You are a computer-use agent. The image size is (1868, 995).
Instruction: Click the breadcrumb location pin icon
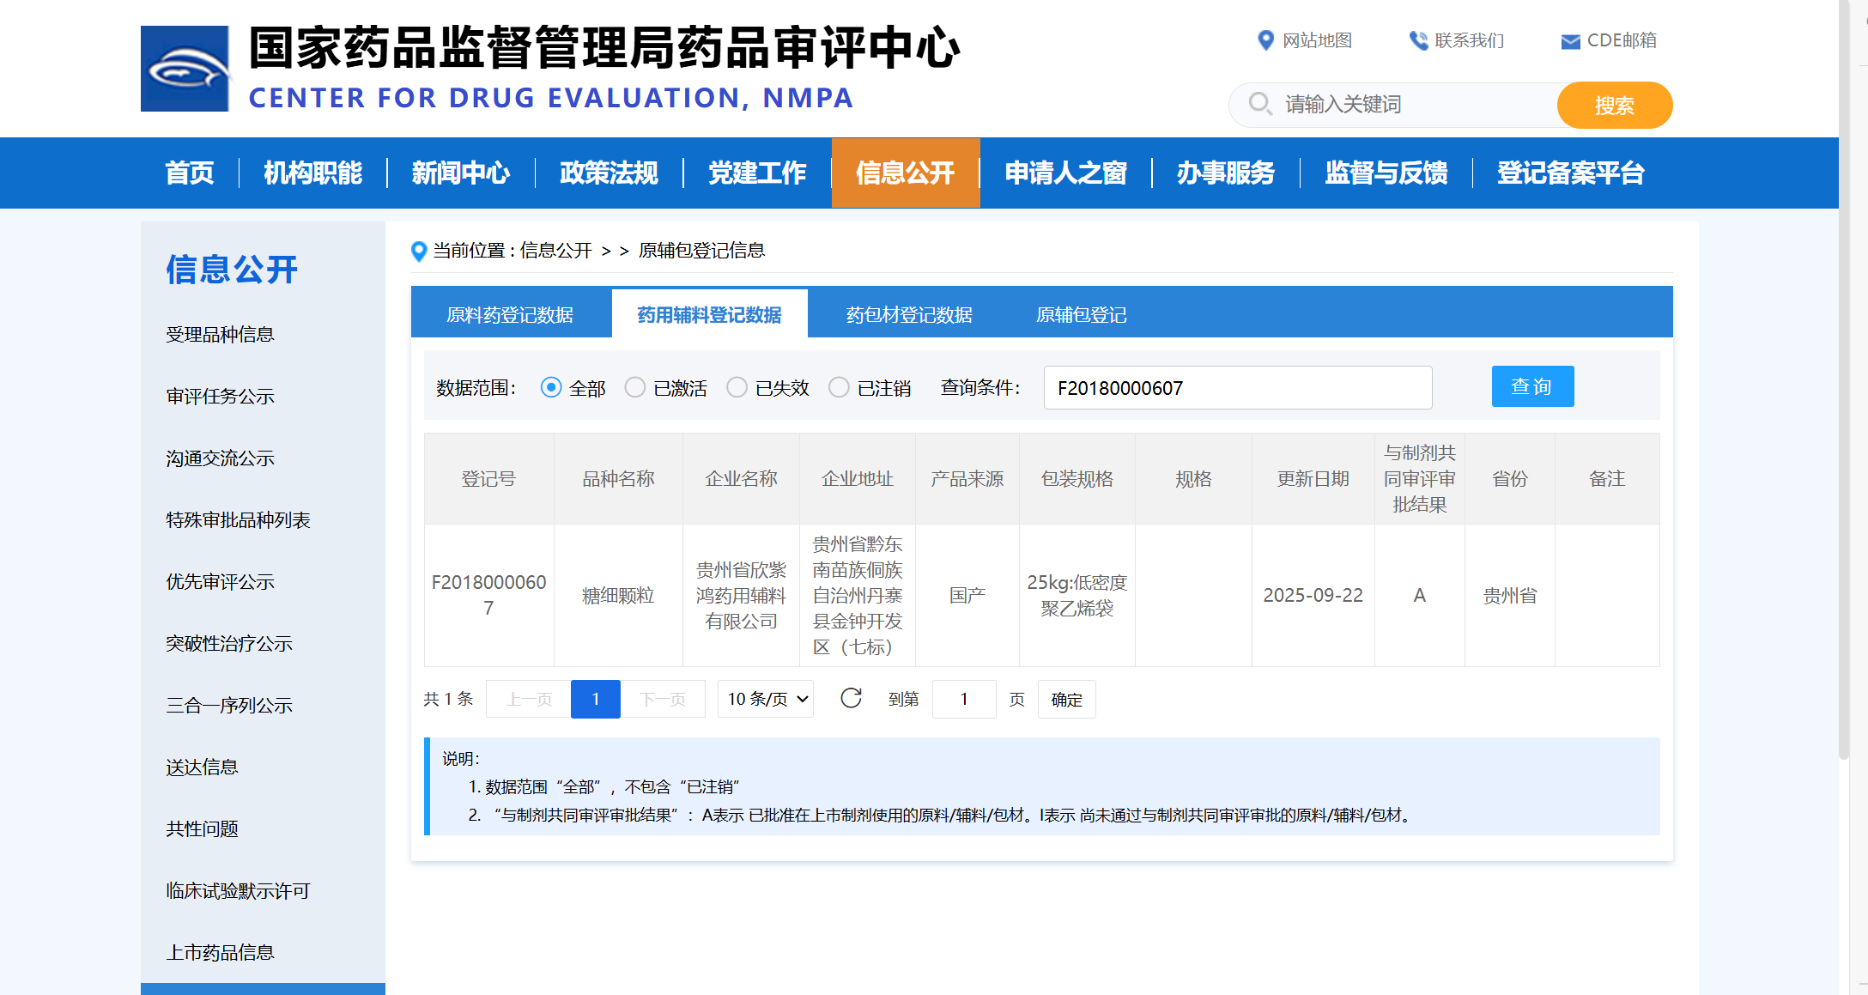[419, 251]
